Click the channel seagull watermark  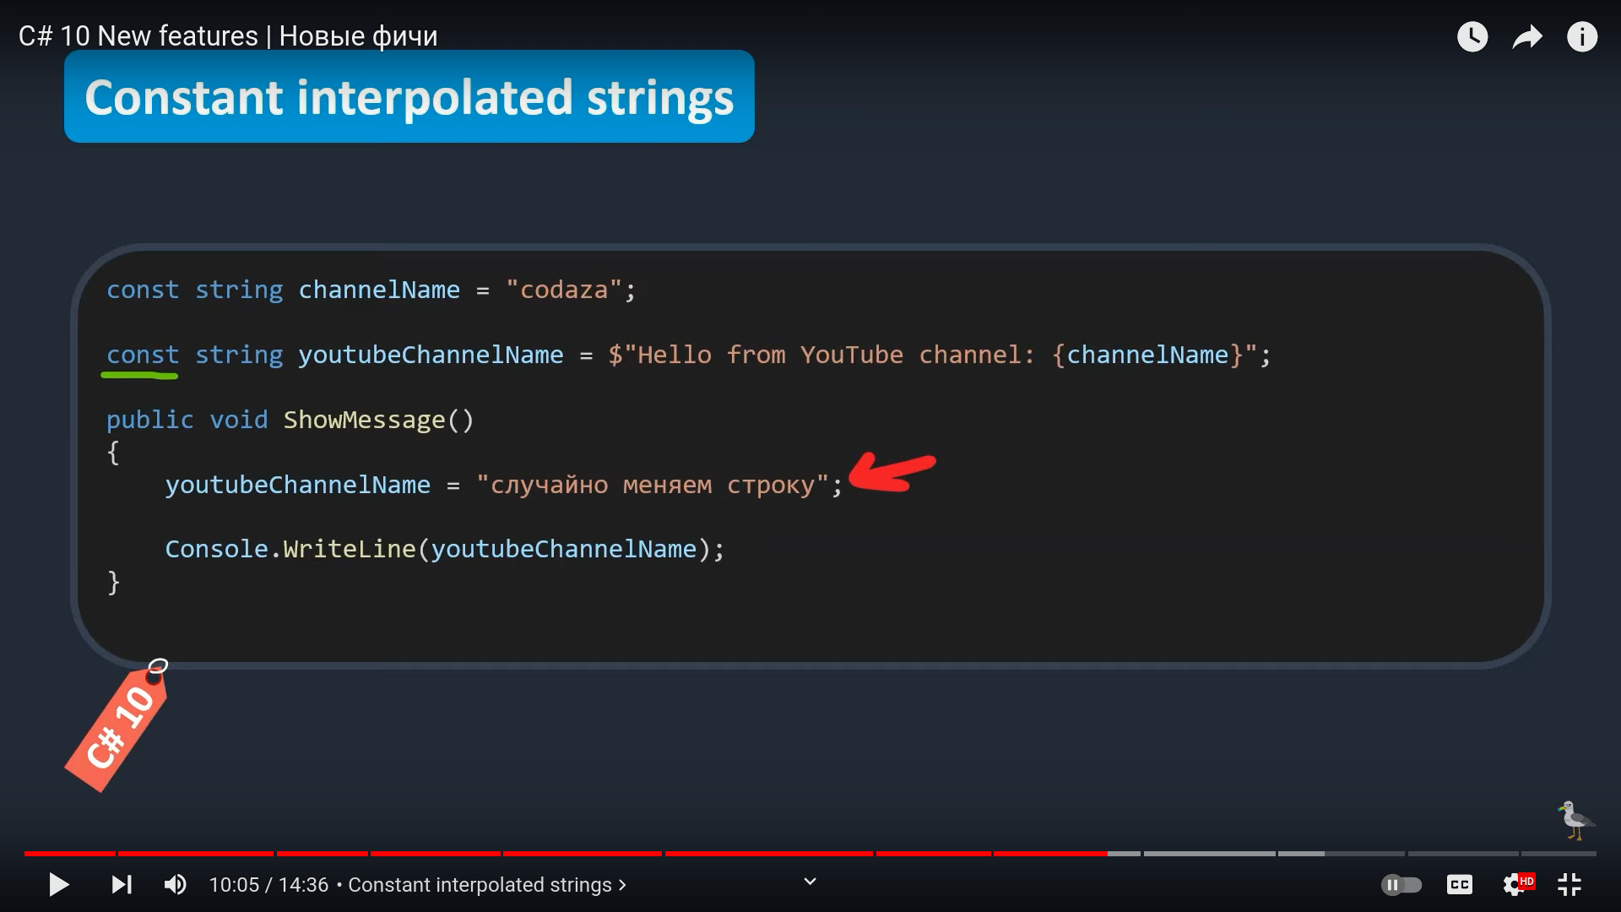[x=1575, y=820]
